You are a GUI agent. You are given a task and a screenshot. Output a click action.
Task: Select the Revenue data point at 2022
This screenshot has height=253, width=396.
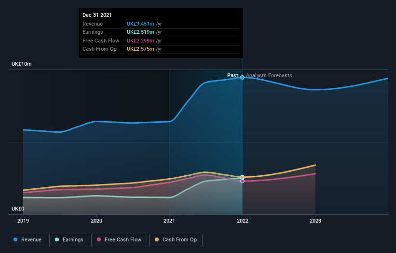click(x=242, y=78)
